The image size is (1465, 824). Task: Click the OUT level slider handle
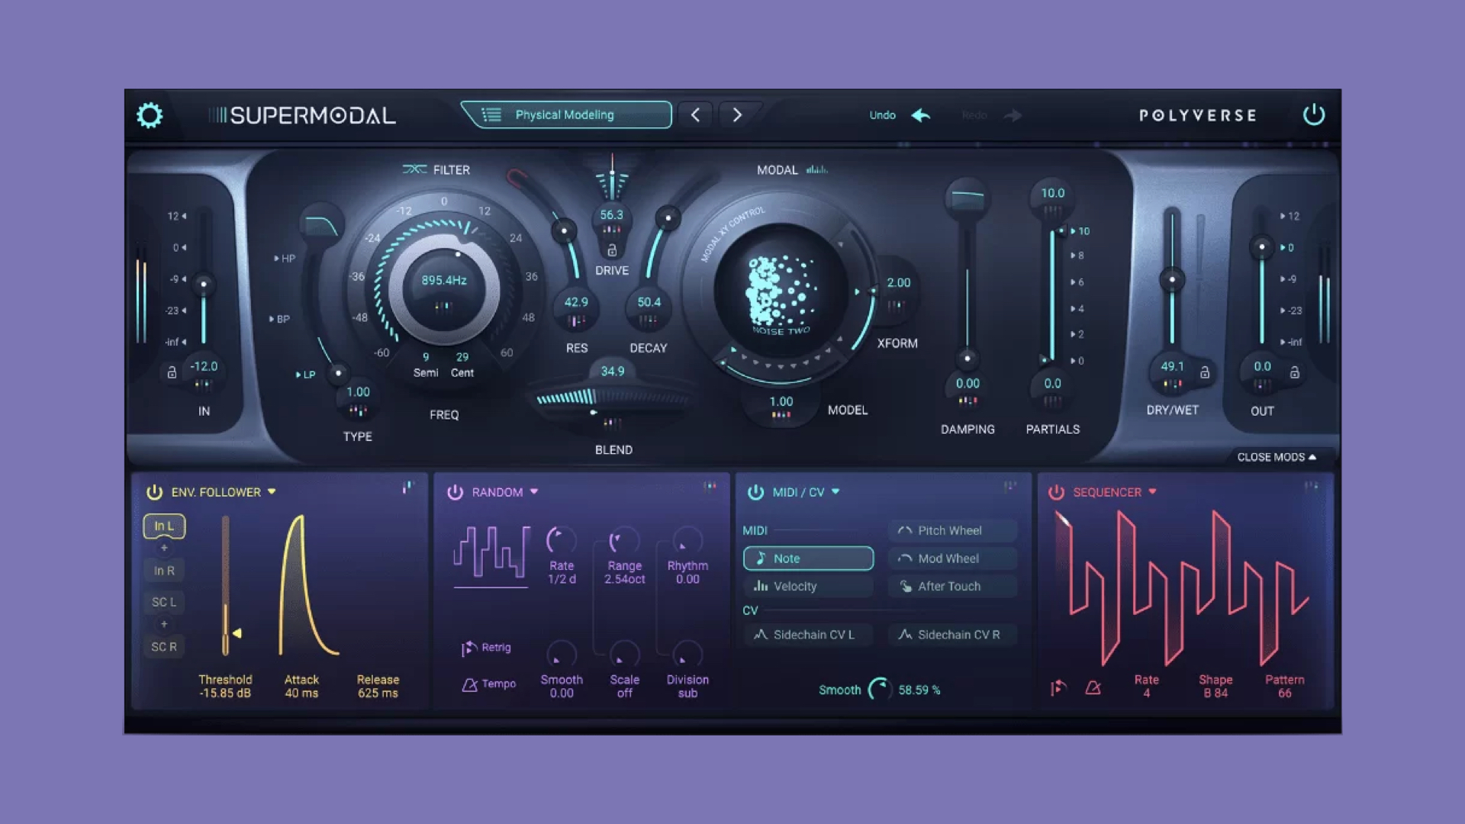click(1261, 246)
